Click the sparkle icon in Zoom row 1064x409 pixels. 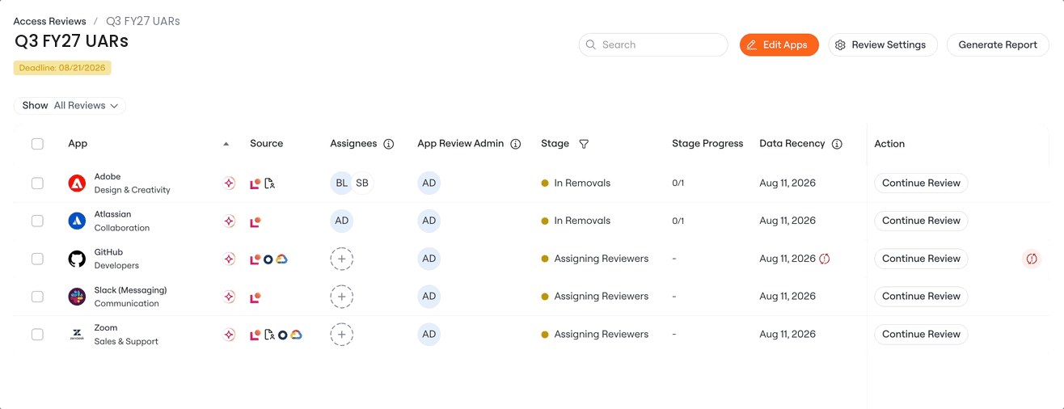coord(230,335)
